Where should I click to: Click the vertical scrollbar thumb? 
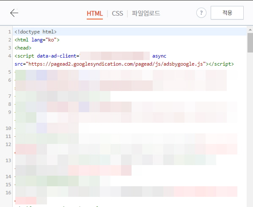tap(250, 43)
